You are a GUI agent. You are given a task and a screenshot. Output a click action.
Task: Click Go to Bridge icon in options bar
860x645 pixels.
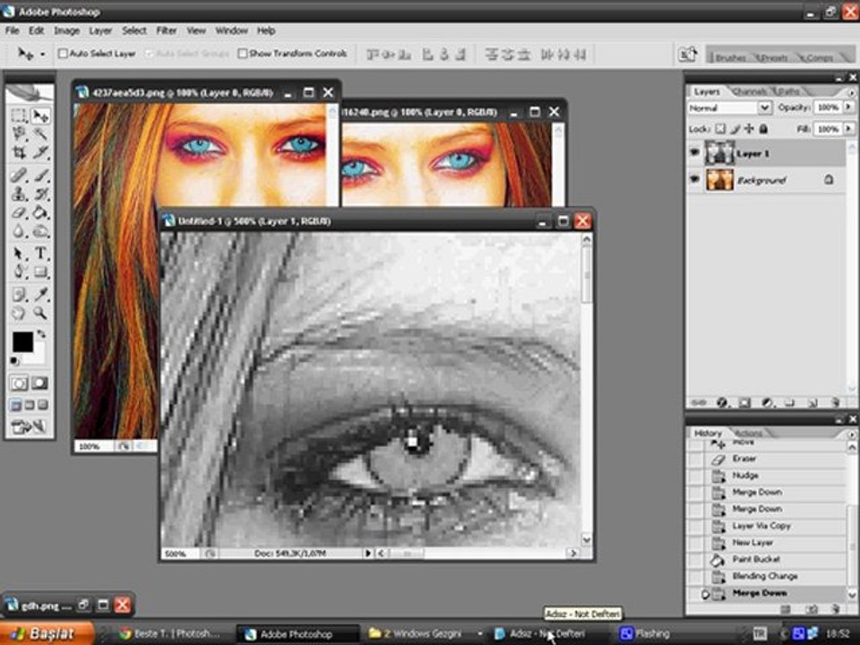pos(688,55)
